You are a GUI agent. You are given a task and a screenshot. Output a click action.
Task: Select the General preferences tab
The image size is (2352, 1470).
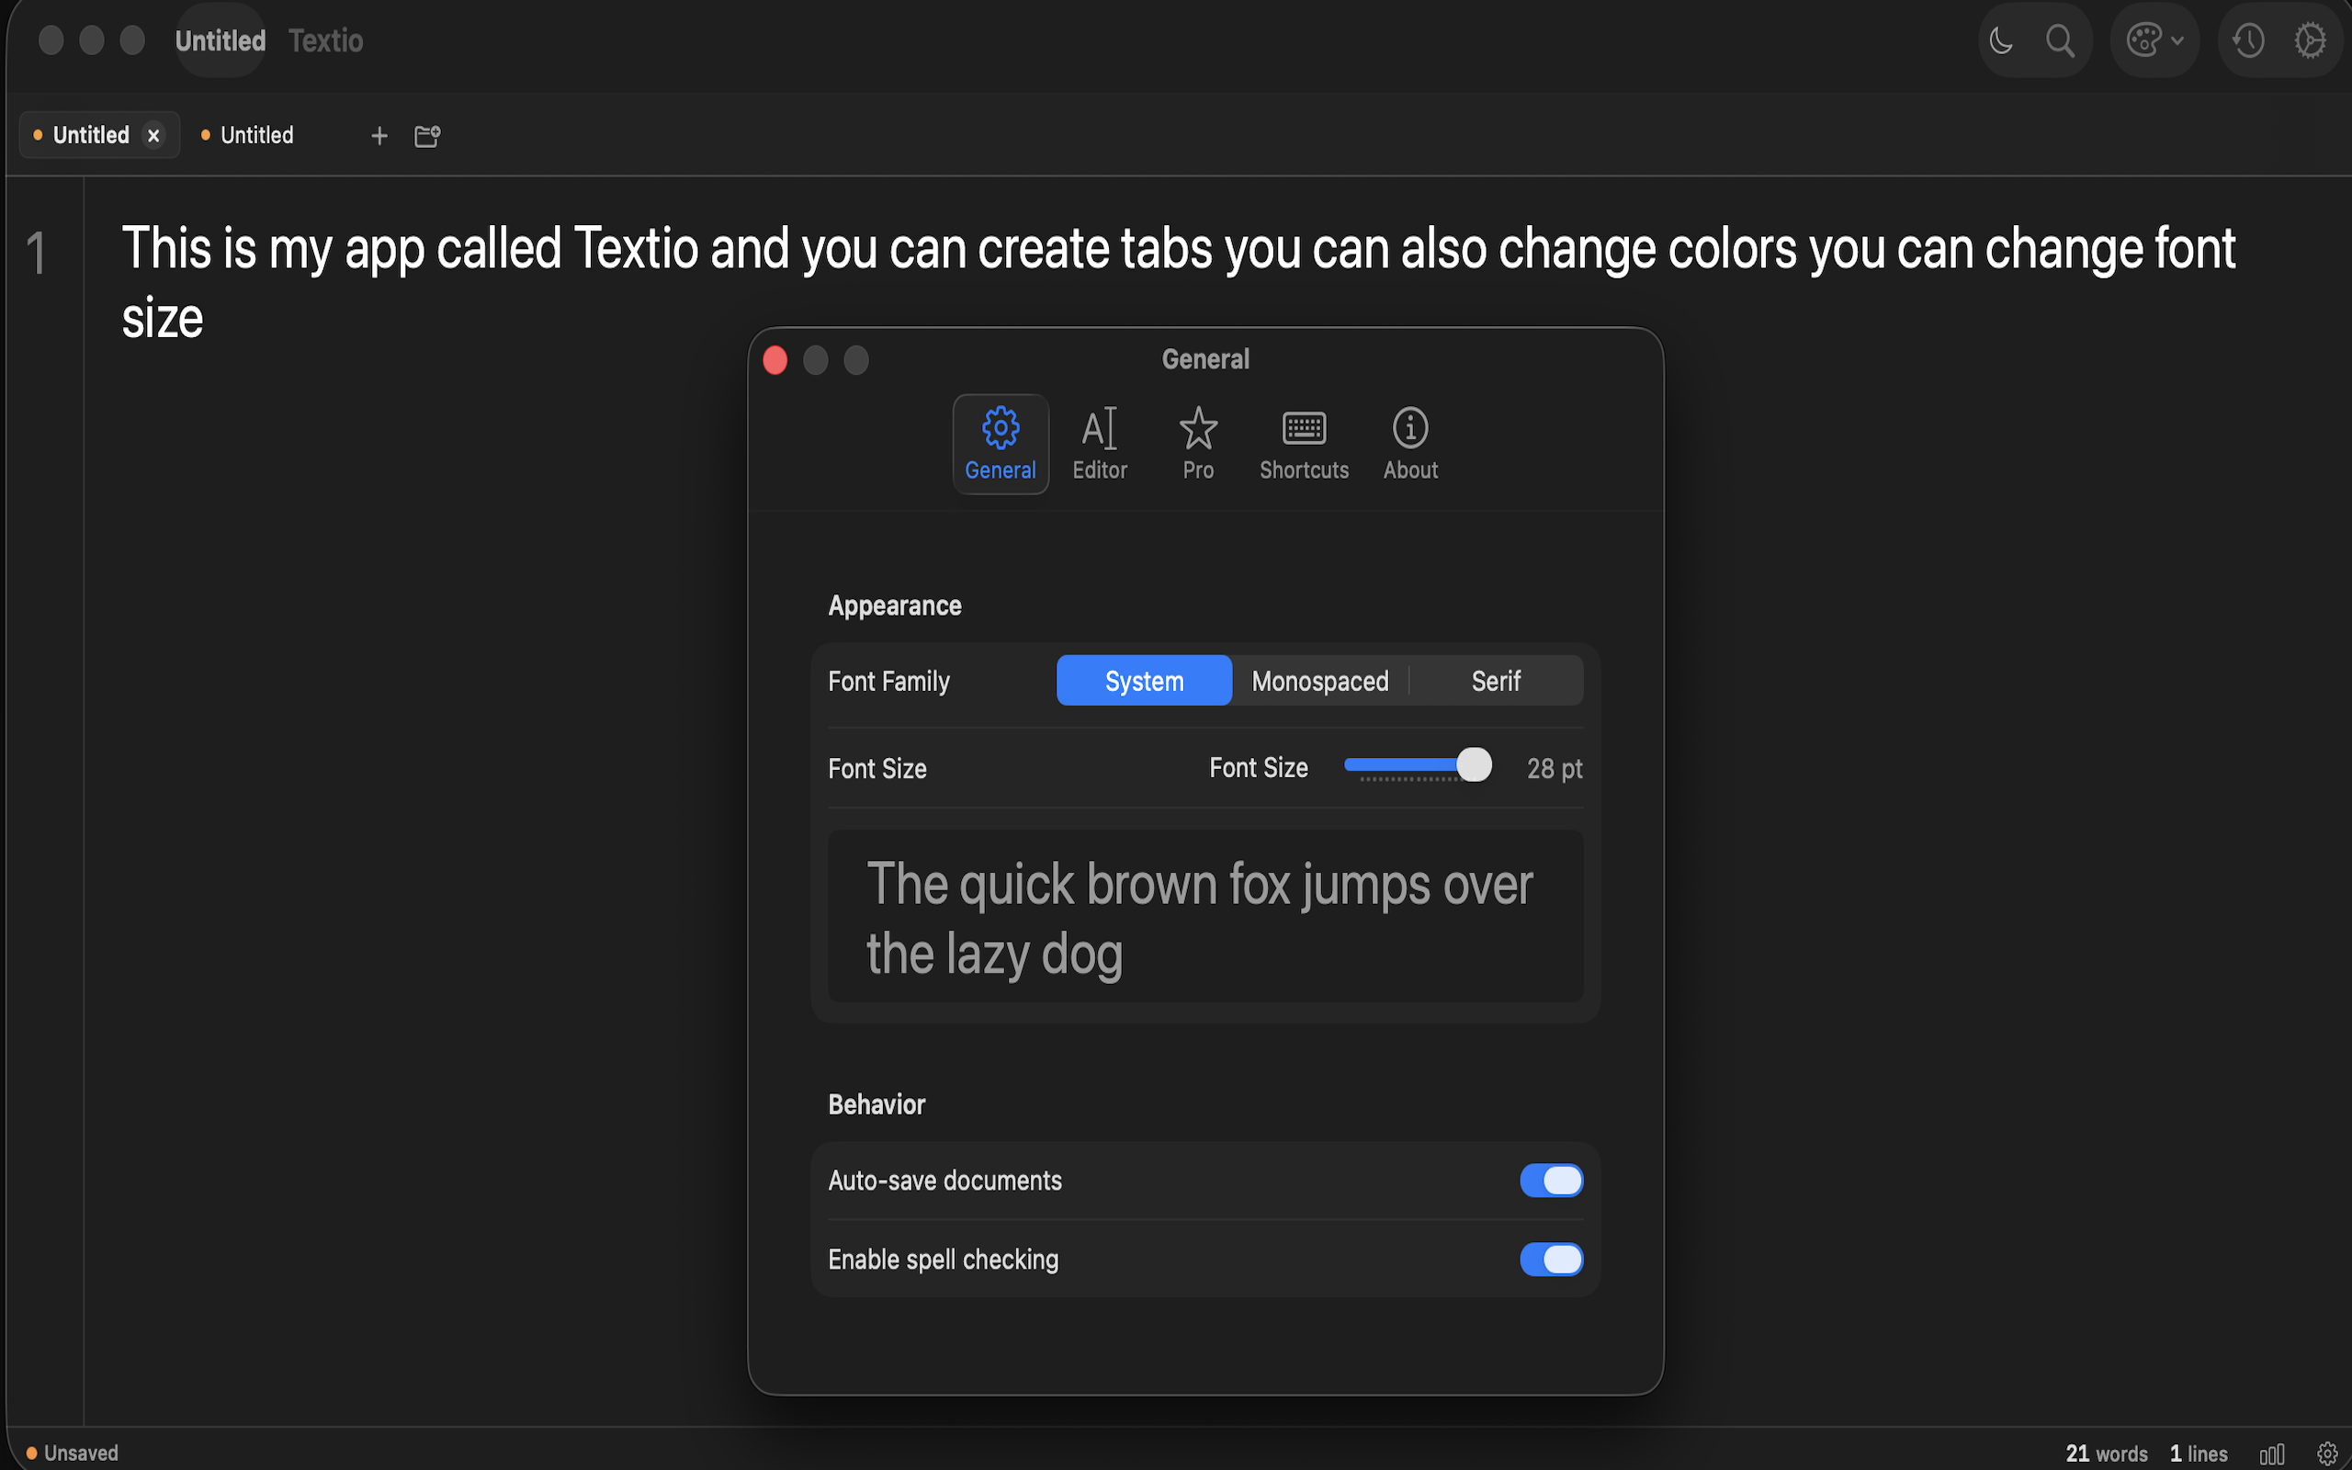tap(1001, 442)
